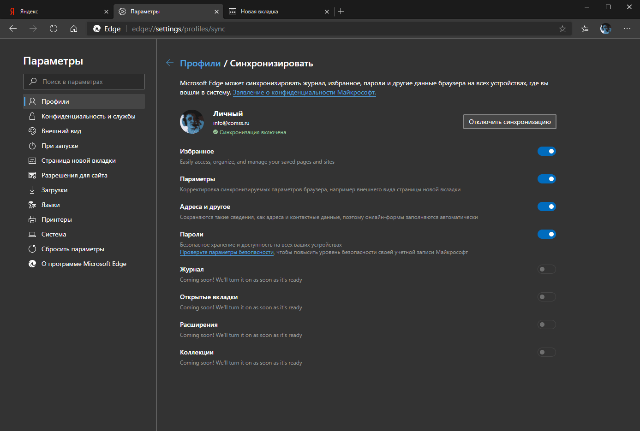Turn off Адреса и другое toggle
This screenshot has height=431, width=640.
[x=546, y=207]
